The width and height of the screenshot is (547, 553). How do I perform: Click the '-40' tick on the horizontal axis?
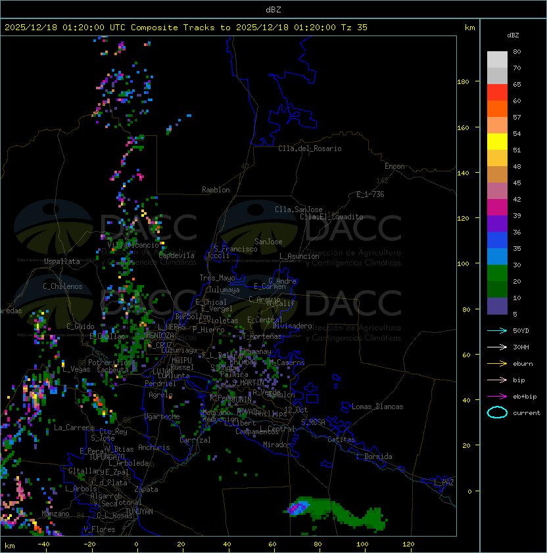(43, 544)
